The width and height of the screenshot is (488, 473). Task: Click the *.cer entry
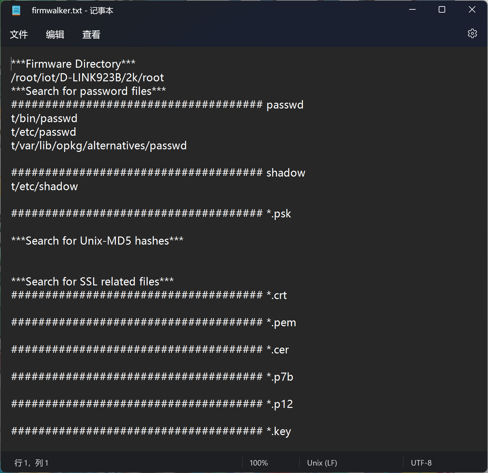pos(278,350)
